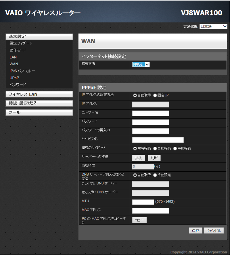Click the 切断 disconnect button

(154, 158)
